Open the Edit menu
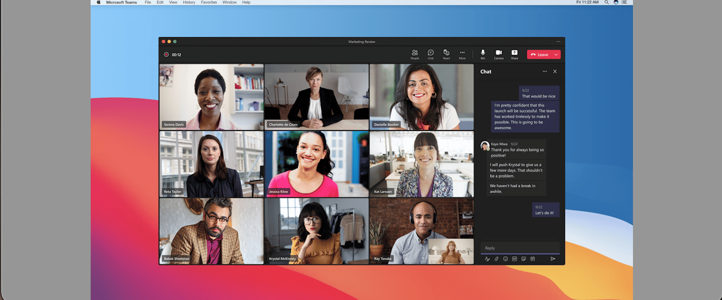The width and height of the screenshot is (722, 300). click(160, 2)
